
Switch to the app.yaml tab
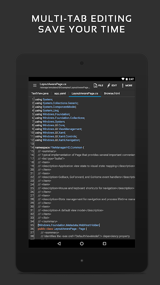coord(60,93)
